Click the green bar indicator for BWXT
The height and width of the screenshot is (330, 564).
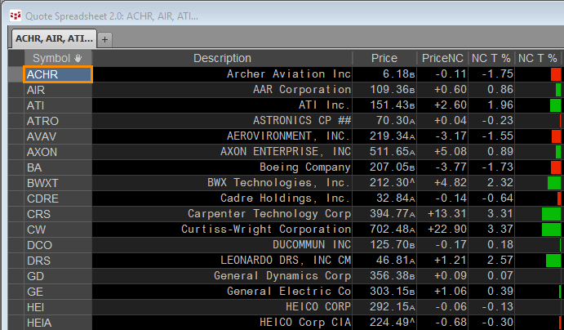click(554, 183)
